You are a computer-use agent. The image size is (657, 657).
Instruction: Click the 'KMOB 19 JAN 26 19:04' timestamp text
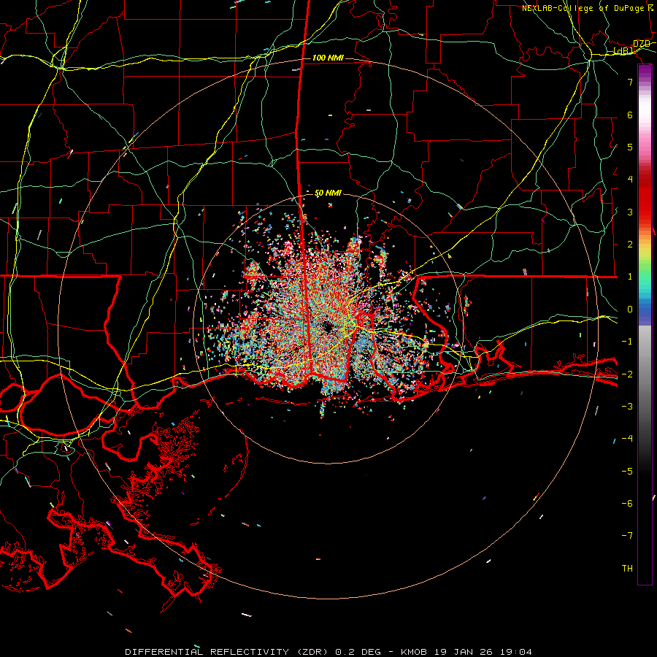(466, 652)
